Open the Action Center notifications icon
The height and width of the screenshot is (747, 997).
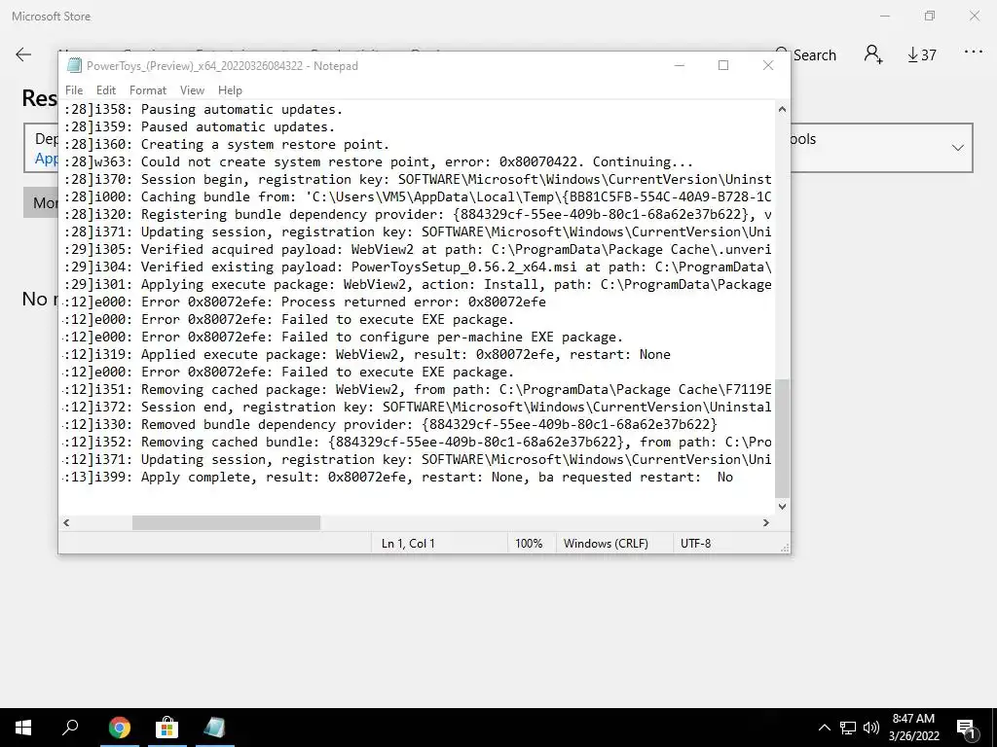(967, 728)
